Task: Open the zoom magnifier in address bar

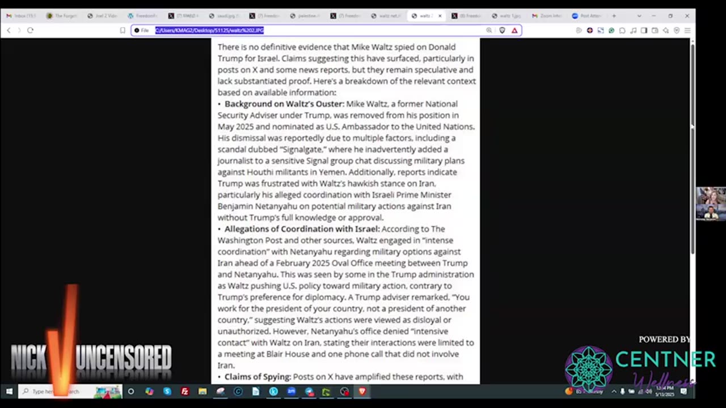Action: pos(489,30)
